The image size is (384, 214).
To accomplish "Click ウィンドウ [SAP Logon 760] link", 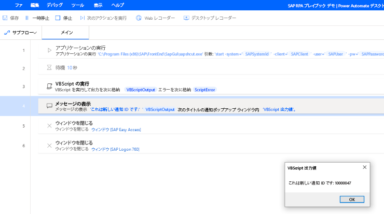I will point(115,149).
